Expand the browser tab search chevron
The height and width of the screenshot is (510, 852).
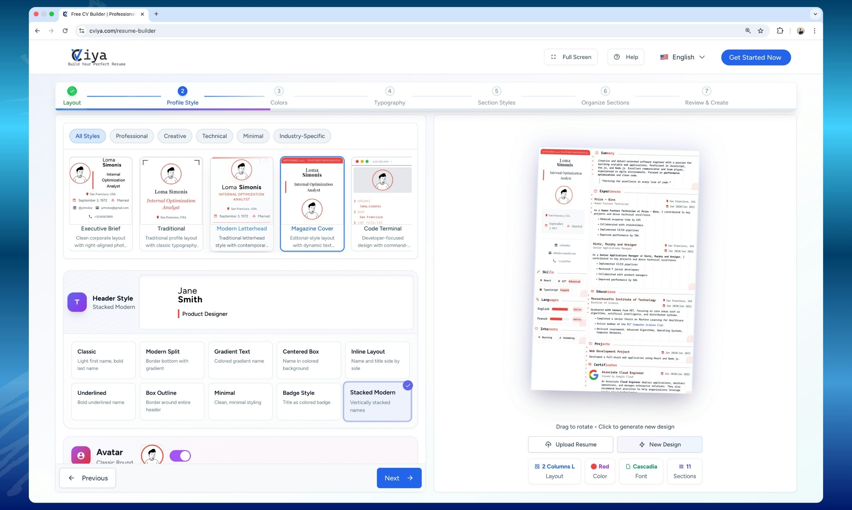pyautogui.click(x=815, y=14)
